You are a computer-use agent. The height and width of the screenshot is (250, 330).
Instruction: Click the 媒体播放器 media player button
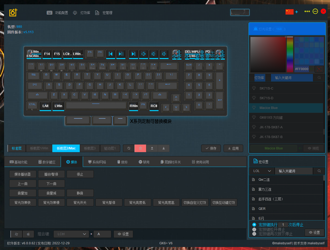(x=23, y=174)
